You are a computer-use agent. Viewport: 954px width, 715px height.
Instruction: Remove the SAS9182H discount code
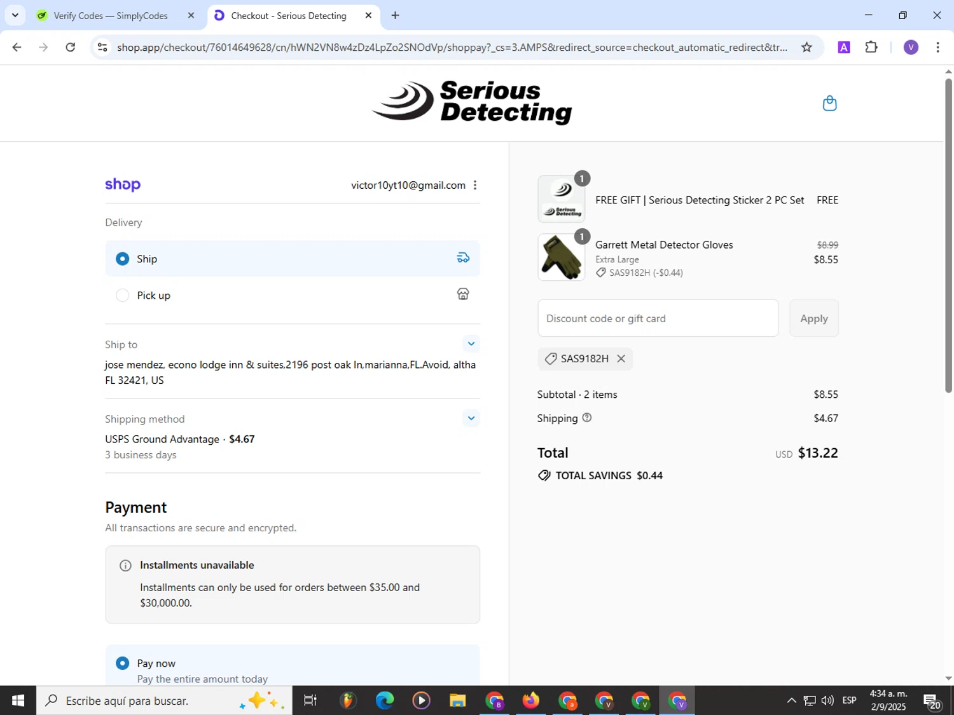(621, 358)
